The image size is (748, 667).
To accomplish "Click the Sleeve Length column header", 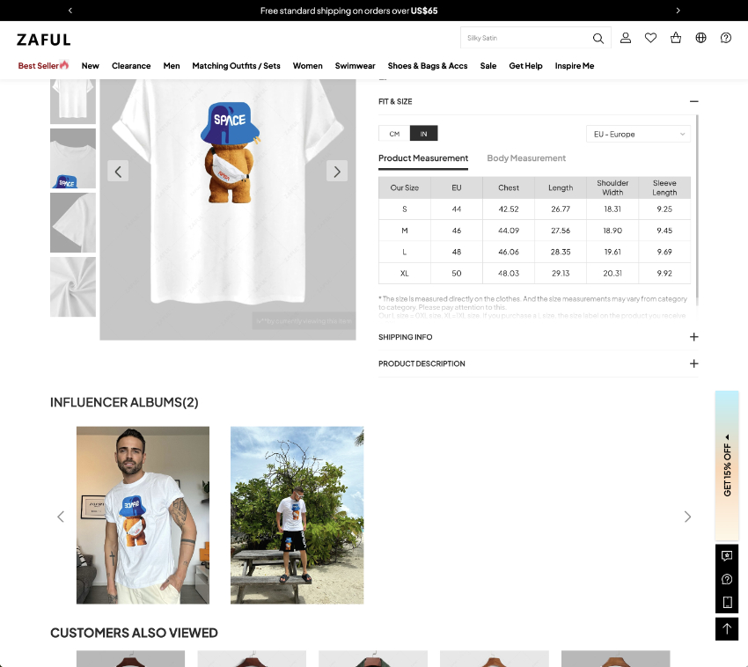I will (x=664, y=187).
